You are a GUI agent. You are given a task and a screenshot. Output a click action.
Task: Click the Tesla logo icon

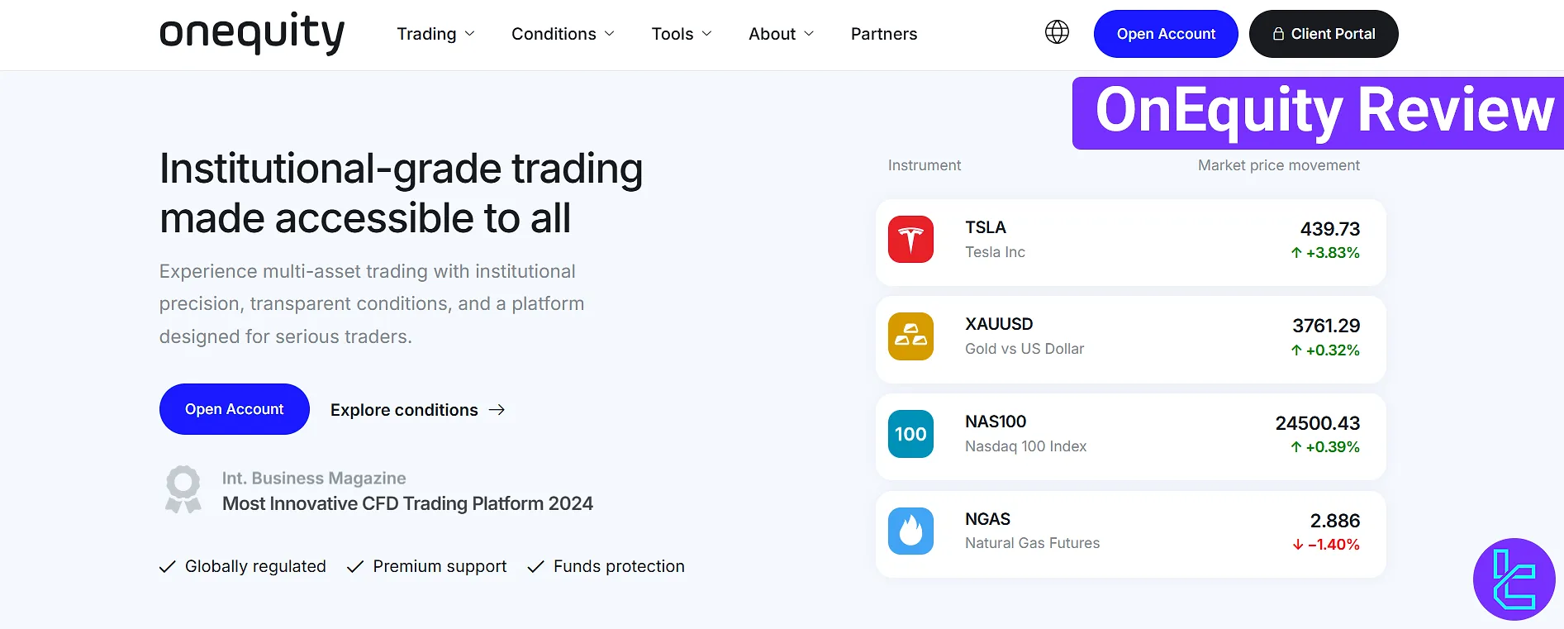click(910, 240)
